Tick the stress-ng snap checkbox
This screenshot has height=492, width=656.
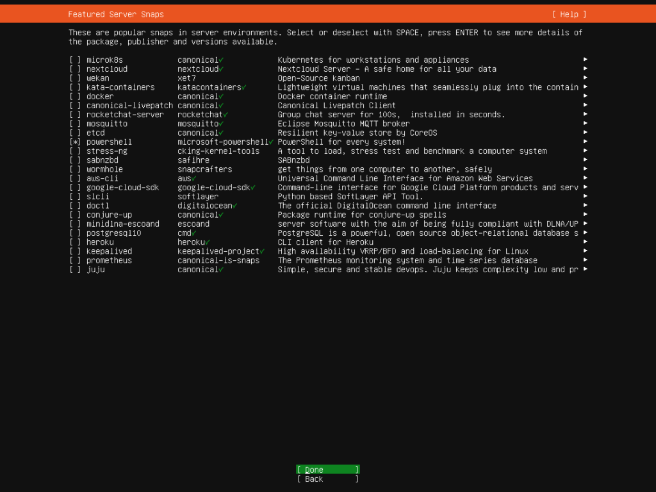pos(76,151)
